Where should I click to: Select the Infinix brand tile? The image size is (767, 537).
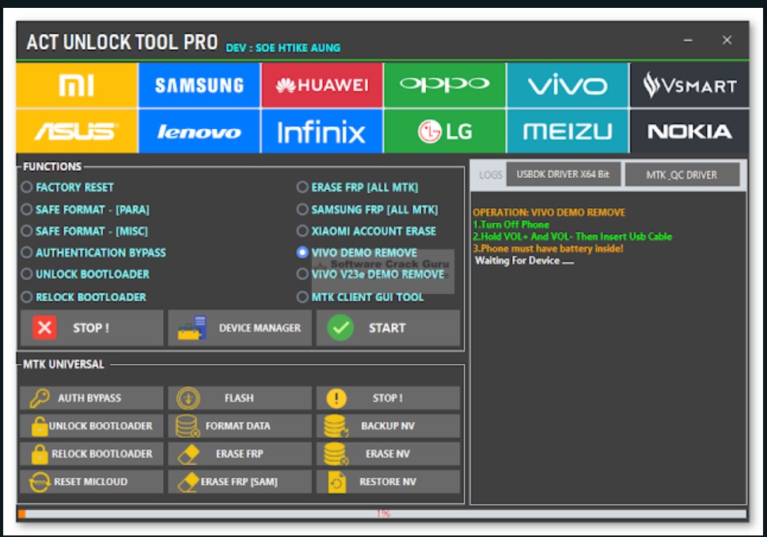coord(322,131)
